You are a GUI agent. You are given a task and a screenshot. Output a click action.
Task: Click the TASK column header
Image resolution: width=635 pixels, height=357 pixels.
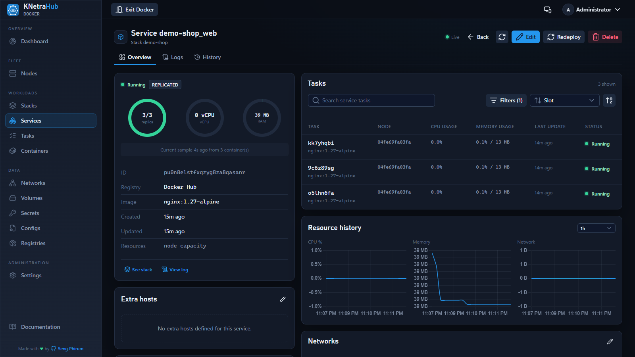pyautogui.click(x=314, y=127)
